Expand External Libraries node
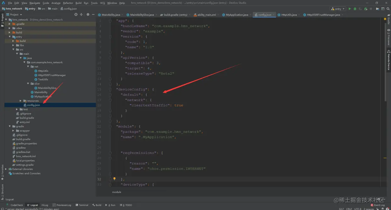The width and height of the screenshot is (391, 210). pyautogui.click(x=6, y=169)
